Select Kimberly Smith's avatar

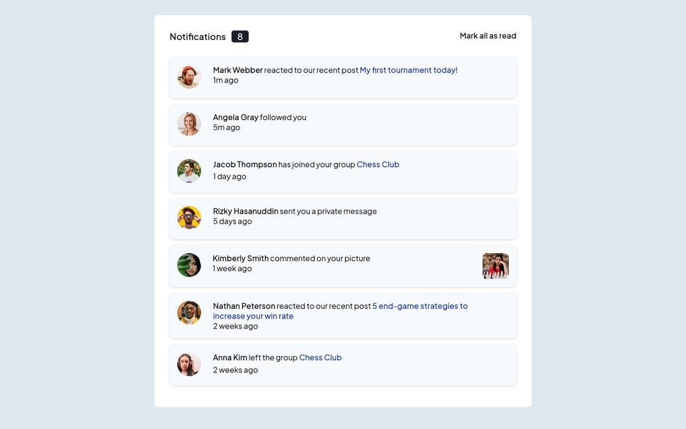pos(189,265)
